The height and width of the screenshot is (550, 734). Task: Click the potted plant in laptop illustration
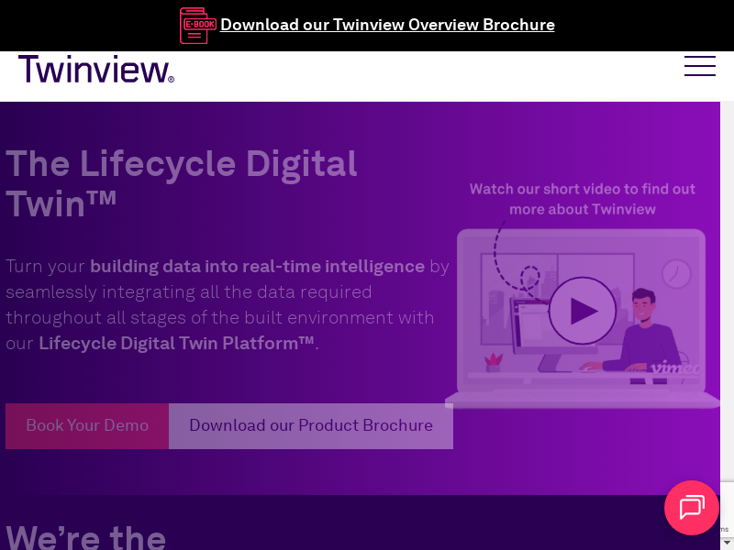click(494, 361)
